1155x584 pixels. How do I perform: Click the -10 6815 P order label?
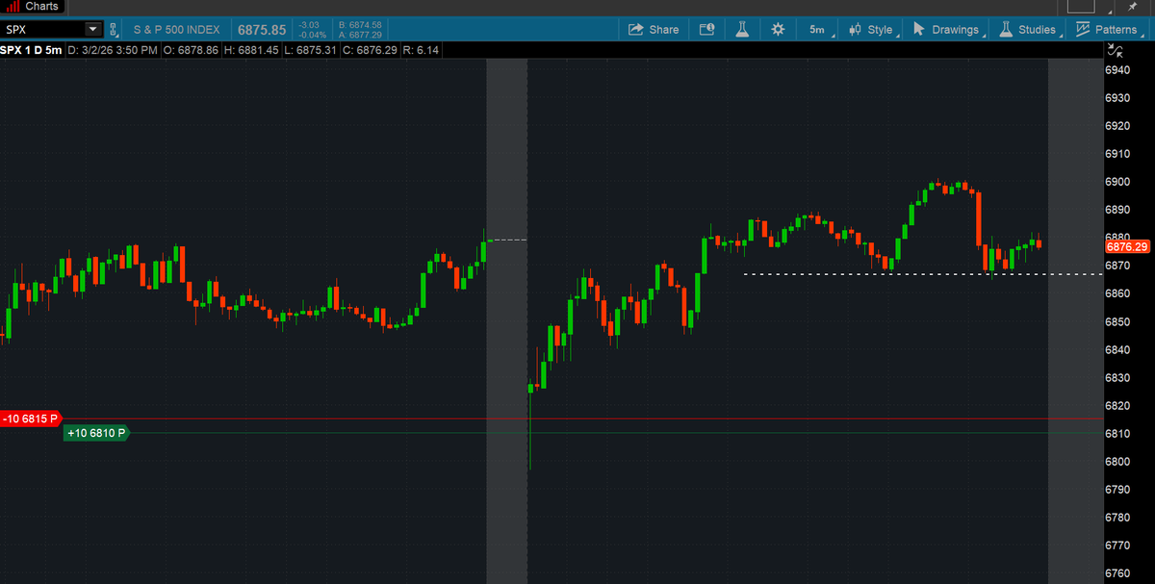tap(31, 419)
